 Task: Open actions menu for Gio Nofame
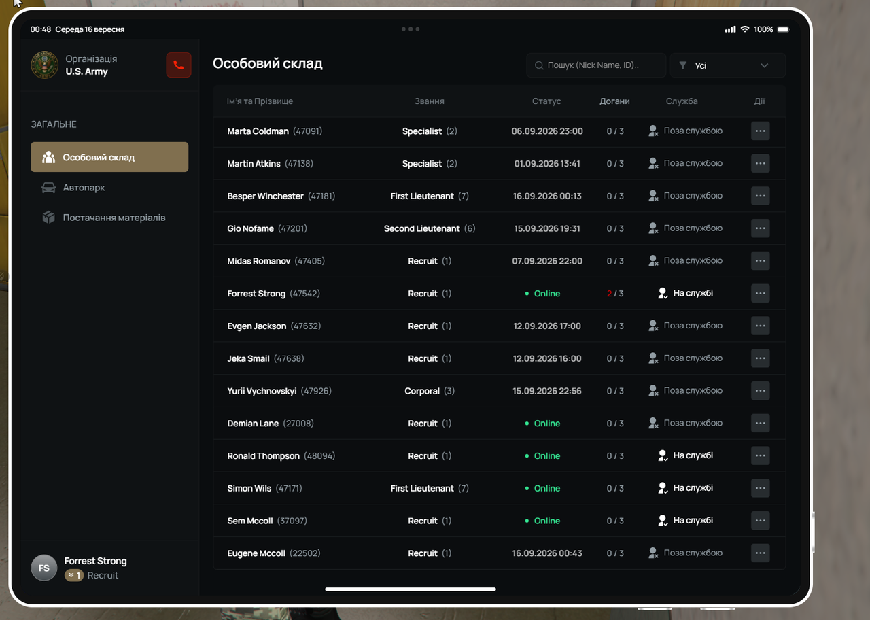(x=761, y=228)
